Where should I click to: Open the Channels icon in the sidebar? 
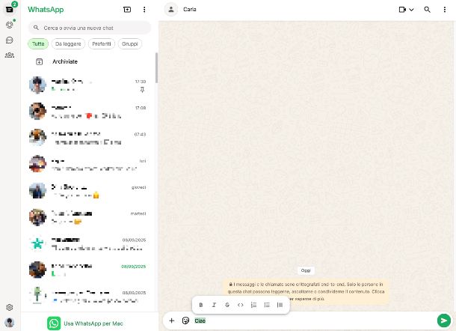pyautogui.click(x=9, y=40)
